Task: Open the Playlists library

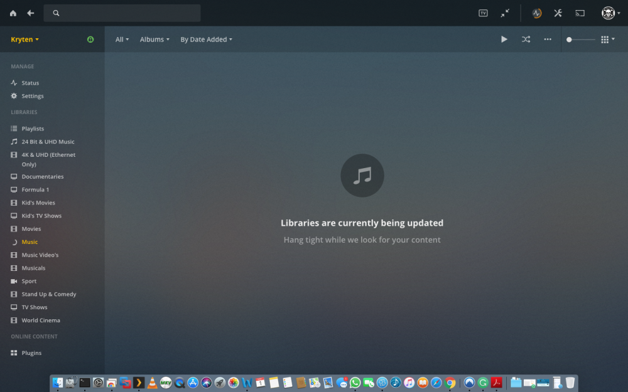Action: [x=33, y=129]
